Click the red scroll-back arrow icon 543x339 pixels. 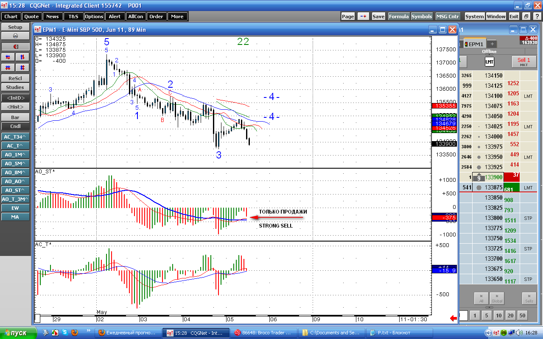[453, 319]
